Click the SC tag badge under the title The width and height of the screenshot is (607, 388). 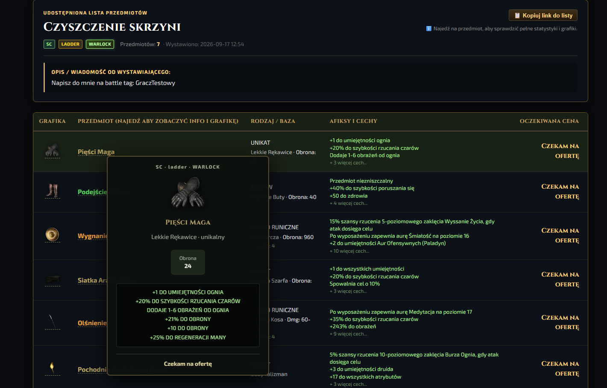pyautogui.click(x=49, y=44)
